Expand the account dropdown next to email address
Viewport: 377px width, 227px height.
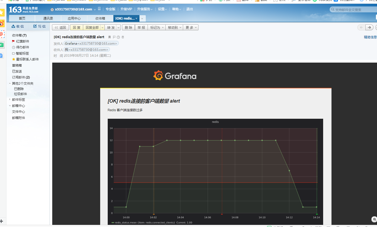click(95, 9)
